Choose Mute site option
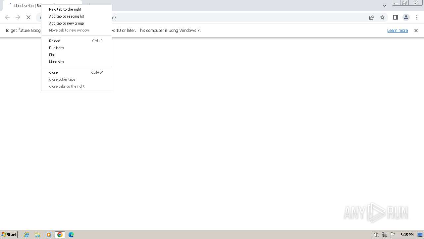Image resolution: width=424 pixels, height=239 pixels. (77, 62)
